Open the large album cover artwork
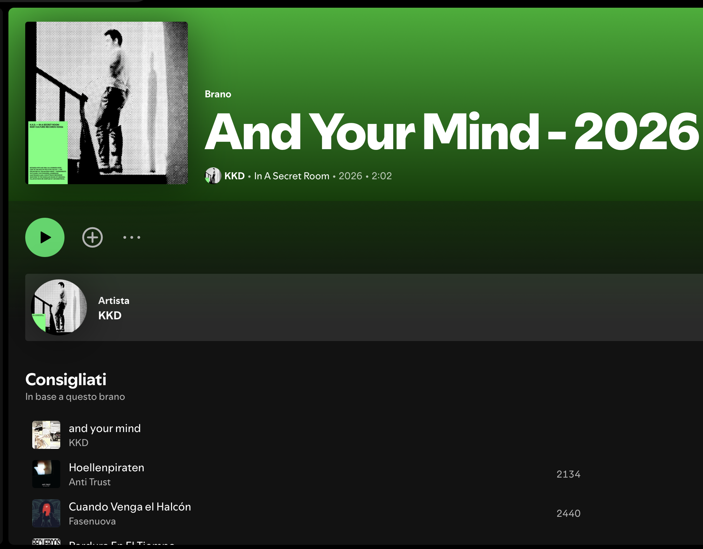Screen dimensions: 703x549 pyautogui.click(x=107, y=103)
